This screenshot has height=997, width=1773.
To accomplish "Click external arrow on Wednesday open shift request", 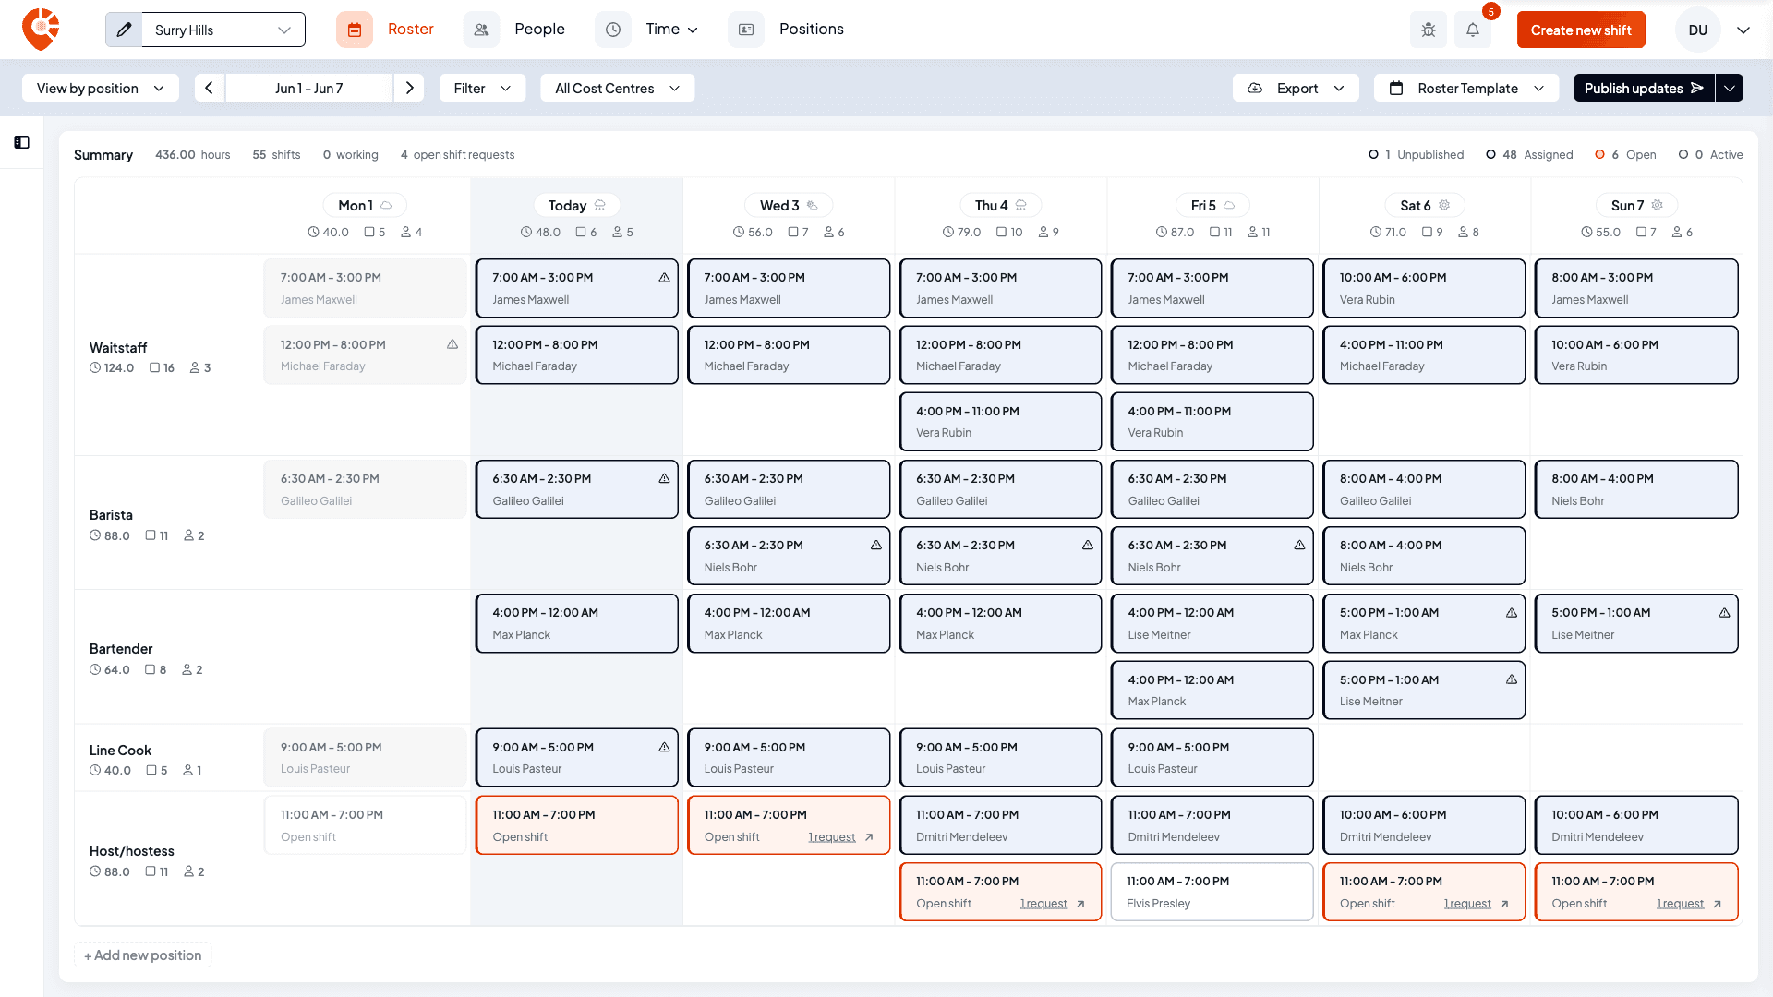I will pyautogui.click(x=869, y=837).
